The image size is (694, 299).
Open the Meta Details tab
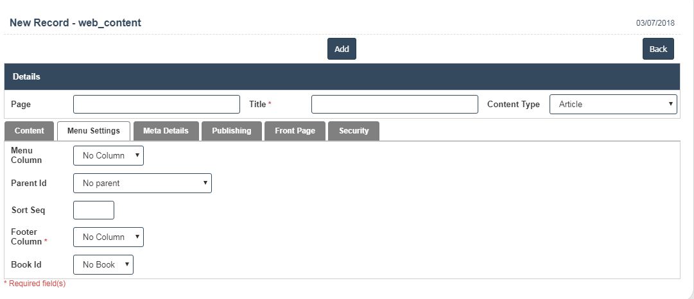point(166,131)
